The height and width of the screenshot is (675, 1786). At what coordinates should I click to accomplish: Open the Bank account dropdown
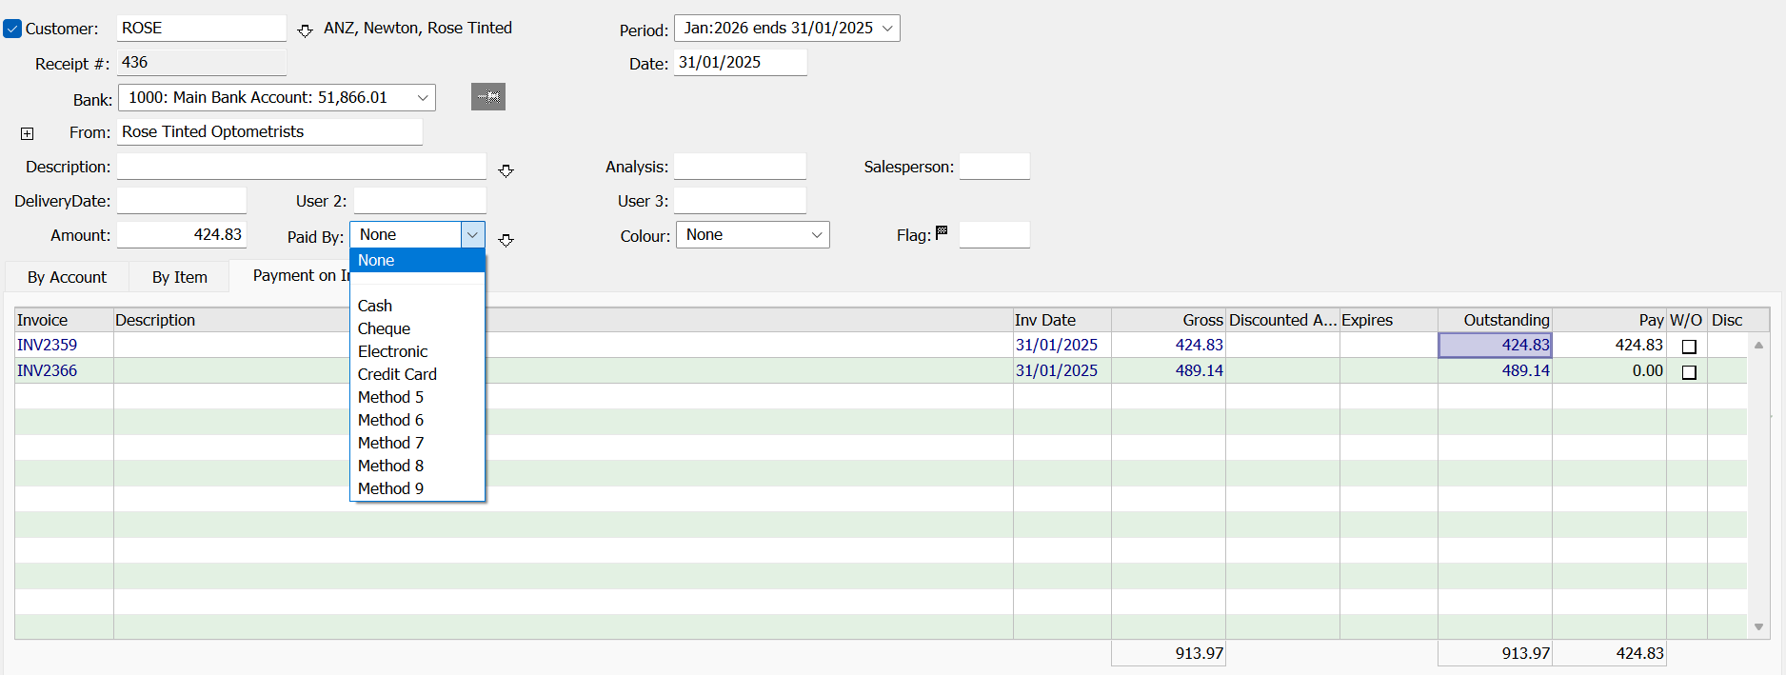(423, 97)
